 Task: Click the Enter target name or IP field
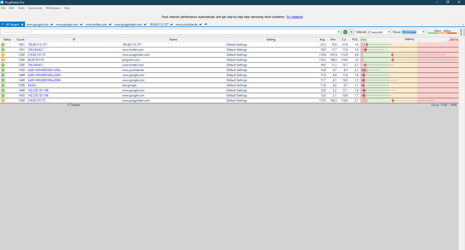(x=168, y=32)
